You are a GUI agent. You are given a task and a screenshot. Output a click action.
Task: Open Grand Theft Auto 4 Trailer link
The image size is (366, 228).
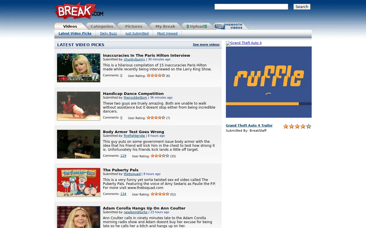click(x=249, y=125)
